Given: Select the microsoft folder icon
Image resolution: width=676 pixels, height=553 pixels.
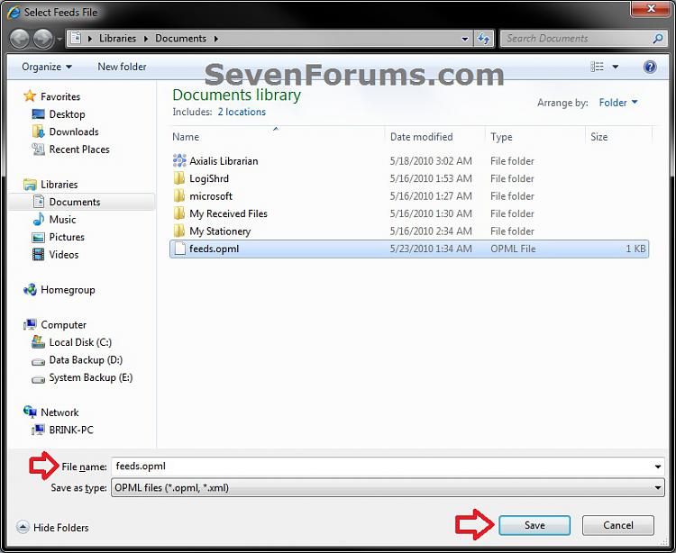Looking at the screenshot, I should coord(179,196).
